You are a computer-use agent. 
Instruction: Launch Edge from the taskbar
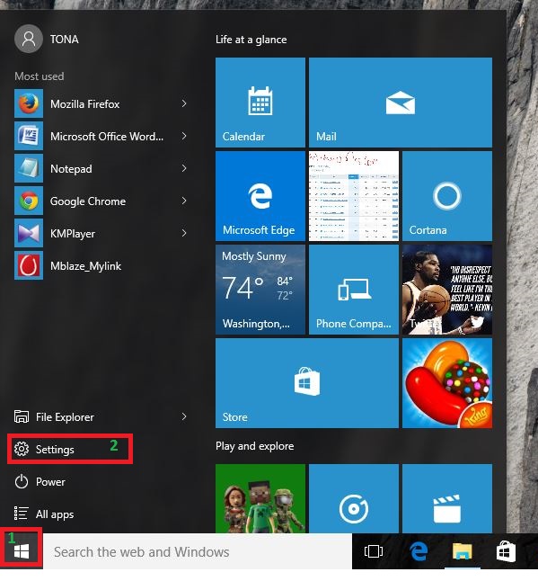(x=419, y=551)
